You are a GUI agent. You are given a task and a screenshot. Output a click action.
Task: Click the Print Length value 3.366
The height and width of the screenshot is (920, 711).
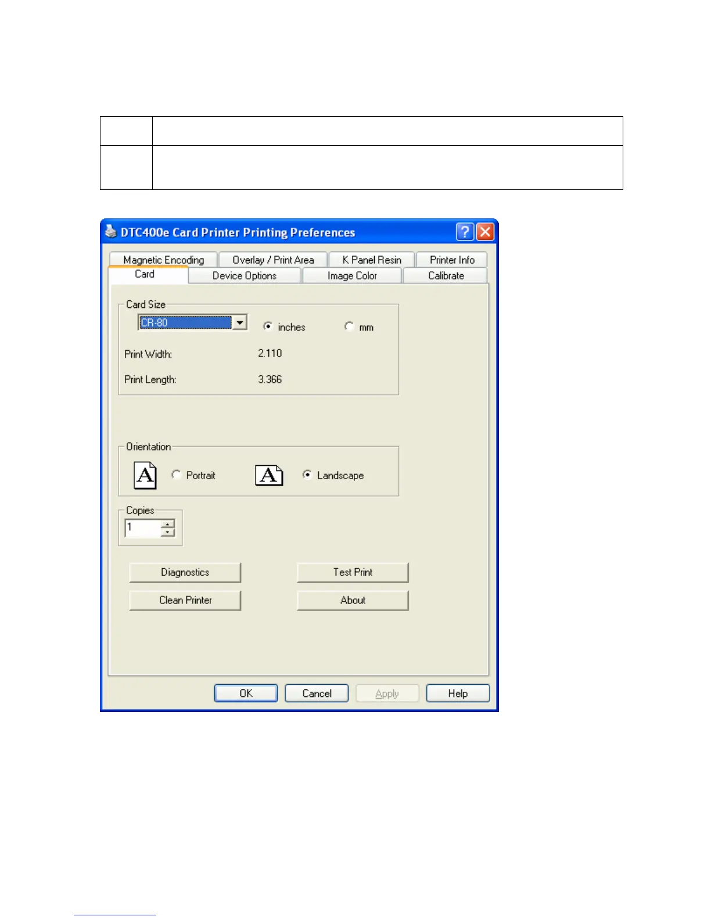point(270,379)
